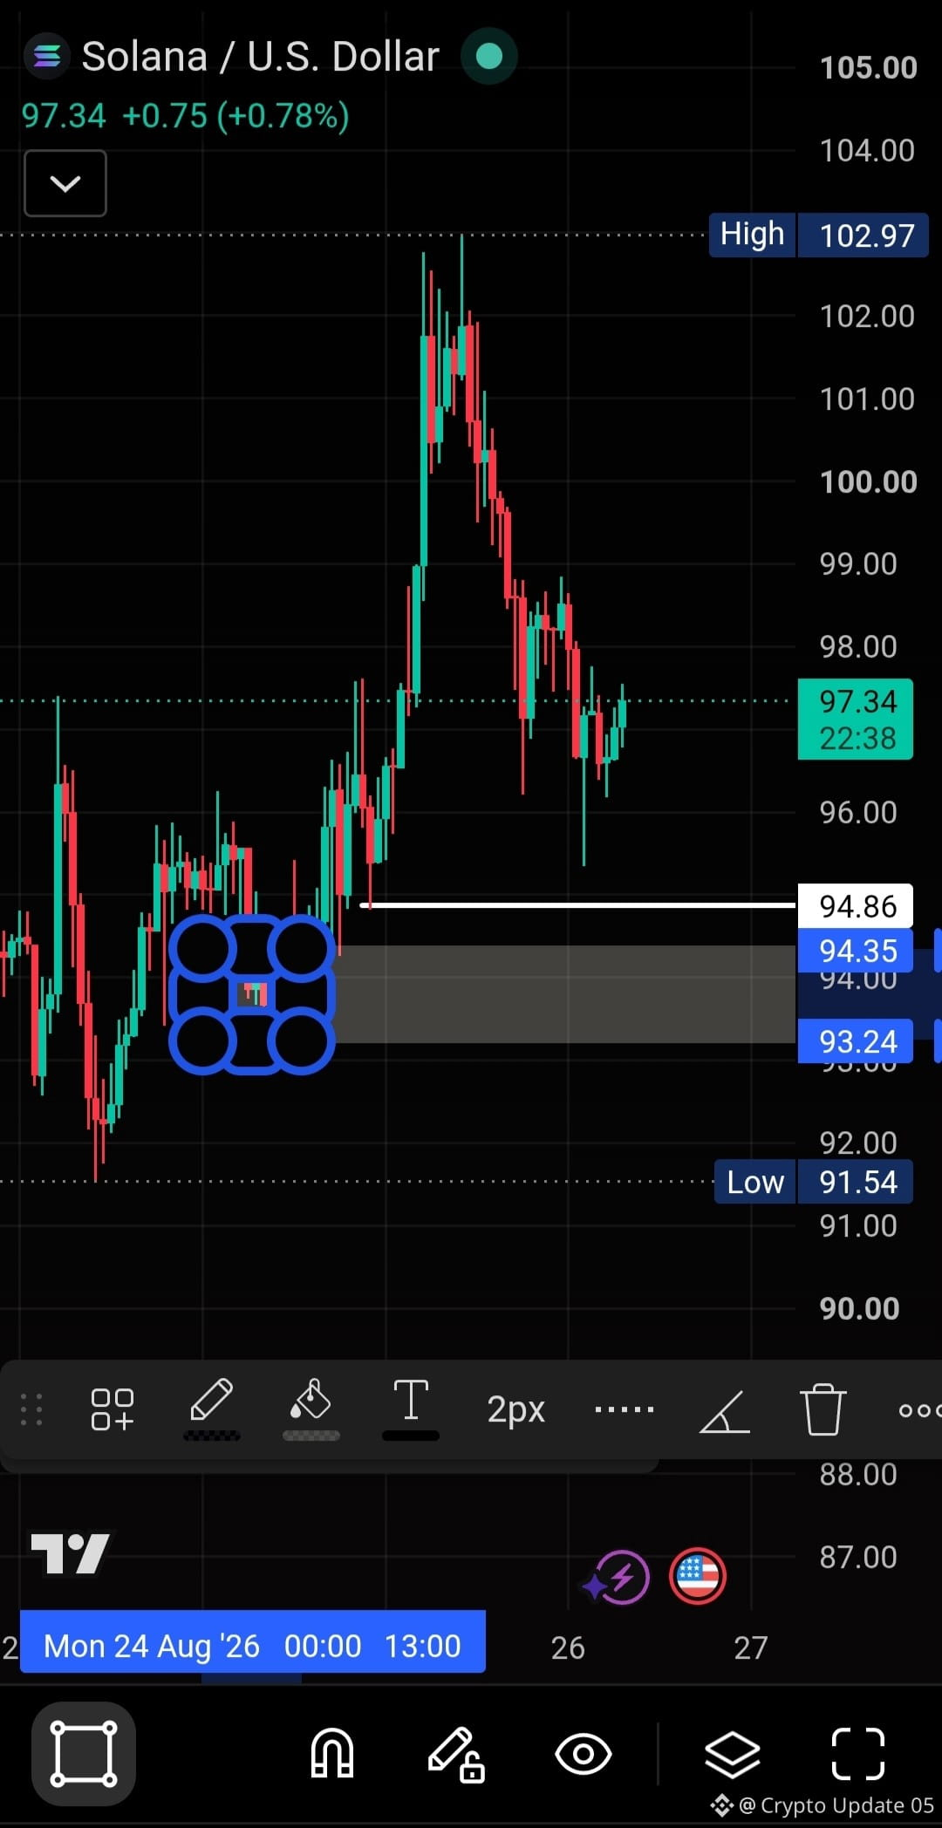Toggle drawings visibility eye icon
This screenshot has width=942, height=1828.
click(583, 1754)
